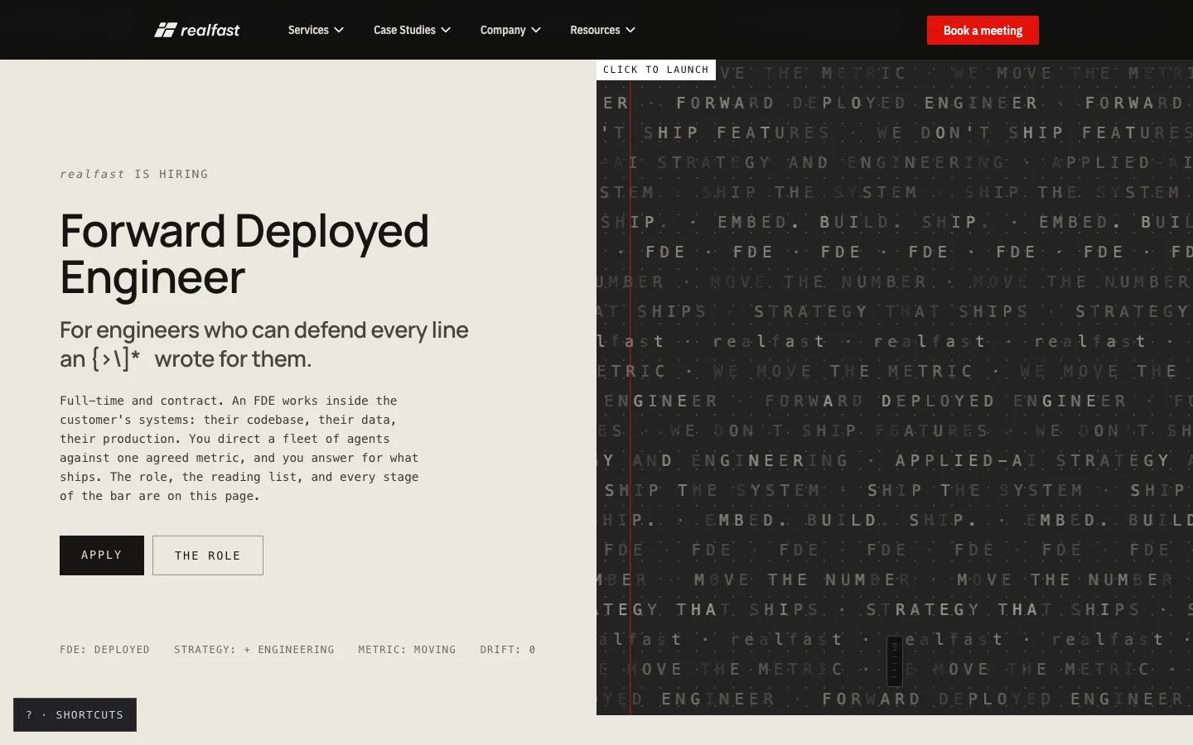1193x745 pixels.
Task: Open THE ROLE section button
Action: point(208,555)
